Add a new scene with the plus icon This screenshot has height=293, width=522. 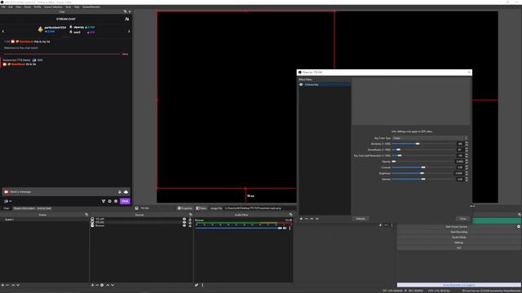[x=2, y=285]
